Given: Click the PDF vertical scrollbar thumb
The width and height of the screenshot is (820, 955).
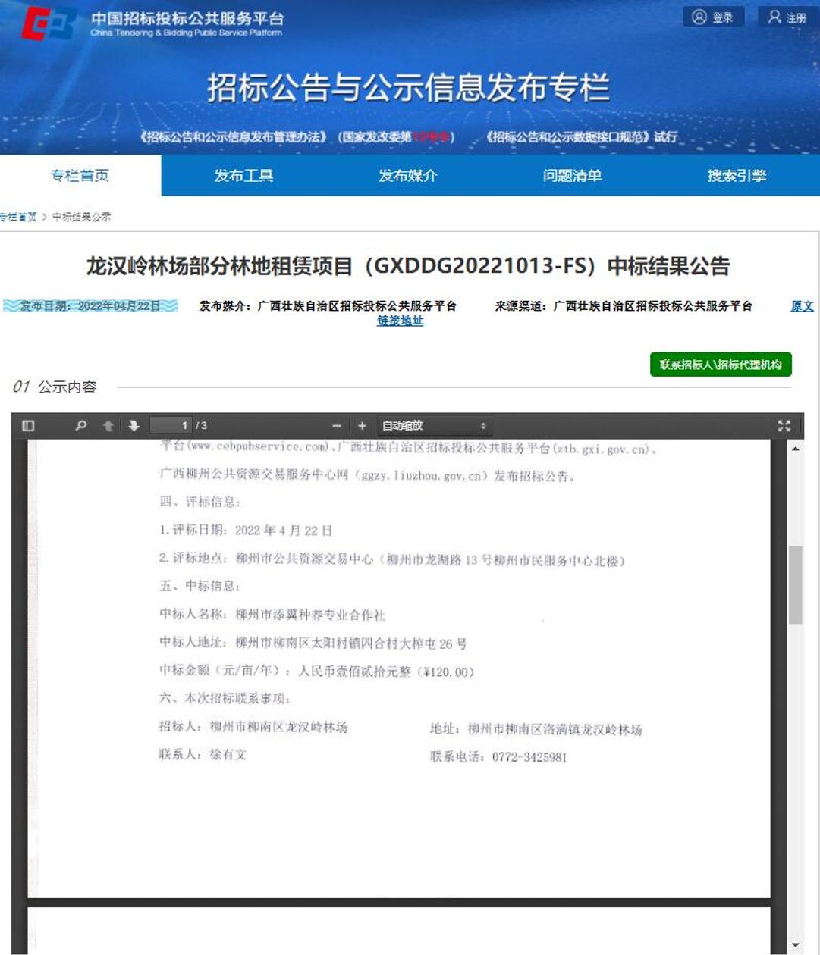Looking at the screenshot, I should pyautogui.click(x=795, y=584).
